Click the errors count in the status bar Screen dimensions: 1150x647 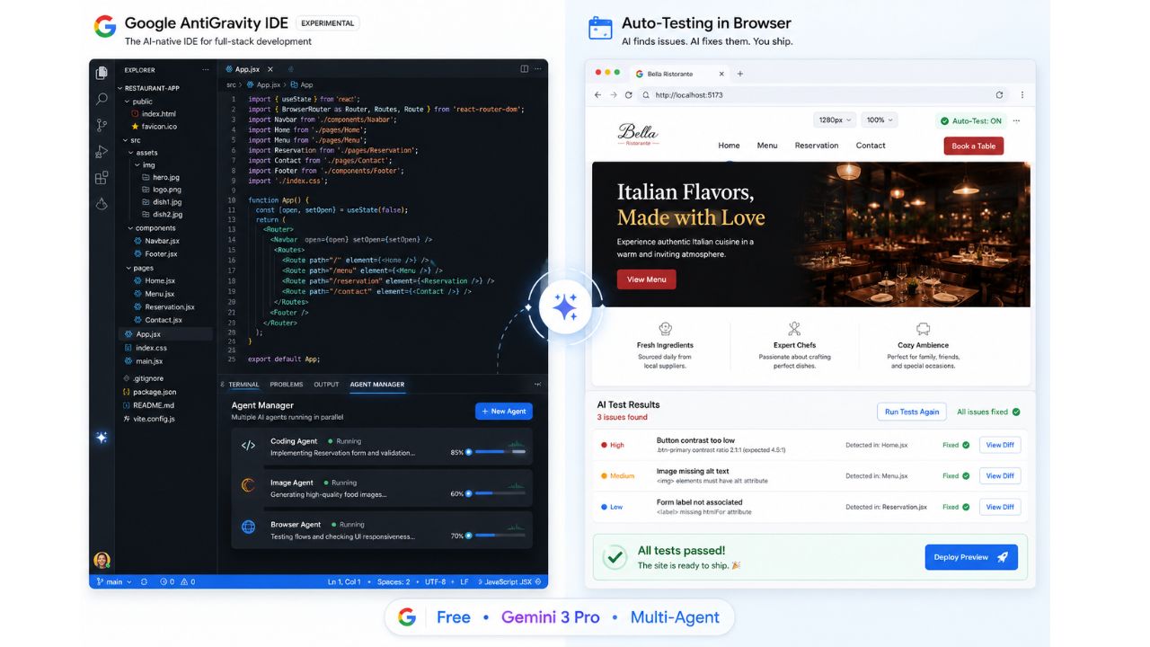(x=167, y=581)
